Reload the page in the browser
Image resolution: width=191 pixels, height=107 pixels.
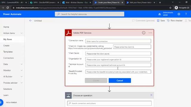click(8, 8)
